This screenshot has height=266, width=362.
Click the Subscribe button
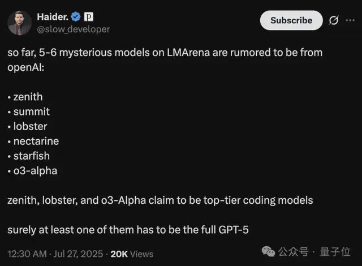click(x=291, y=20)
